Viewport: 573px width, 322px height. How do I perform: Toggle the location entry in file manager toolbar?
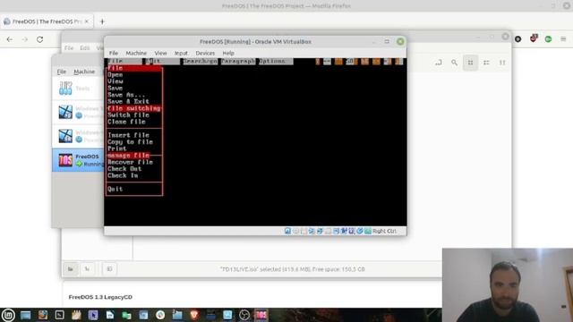tap(438, 63)
